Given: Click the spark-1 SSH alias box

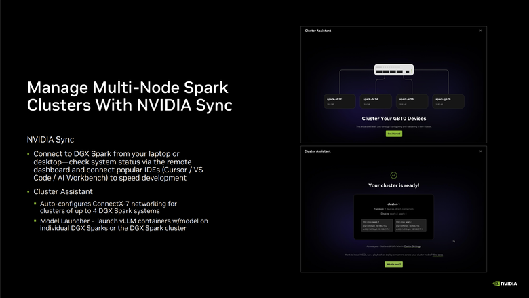Looking at the screenshot, I should [410, 226].
